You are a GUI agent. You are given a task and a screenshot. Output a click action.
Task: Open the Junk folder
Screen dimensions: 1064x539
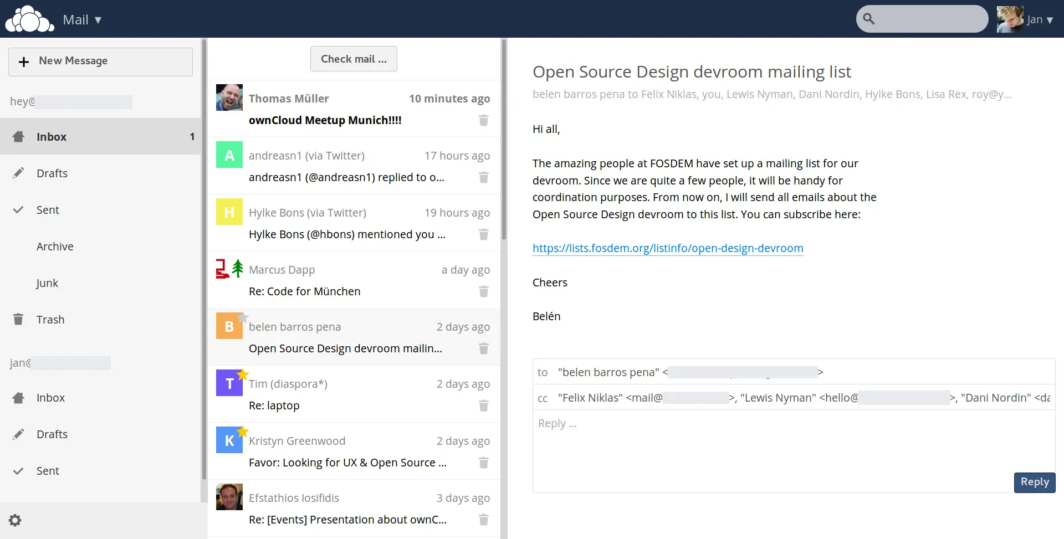click(x=100, y=283)
